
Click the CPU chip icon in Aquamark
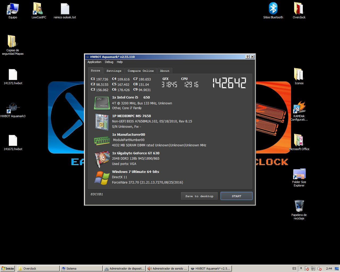102,103
